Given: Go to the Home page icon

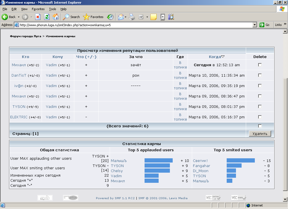Looking at the screenshot, I should (56, 17).
